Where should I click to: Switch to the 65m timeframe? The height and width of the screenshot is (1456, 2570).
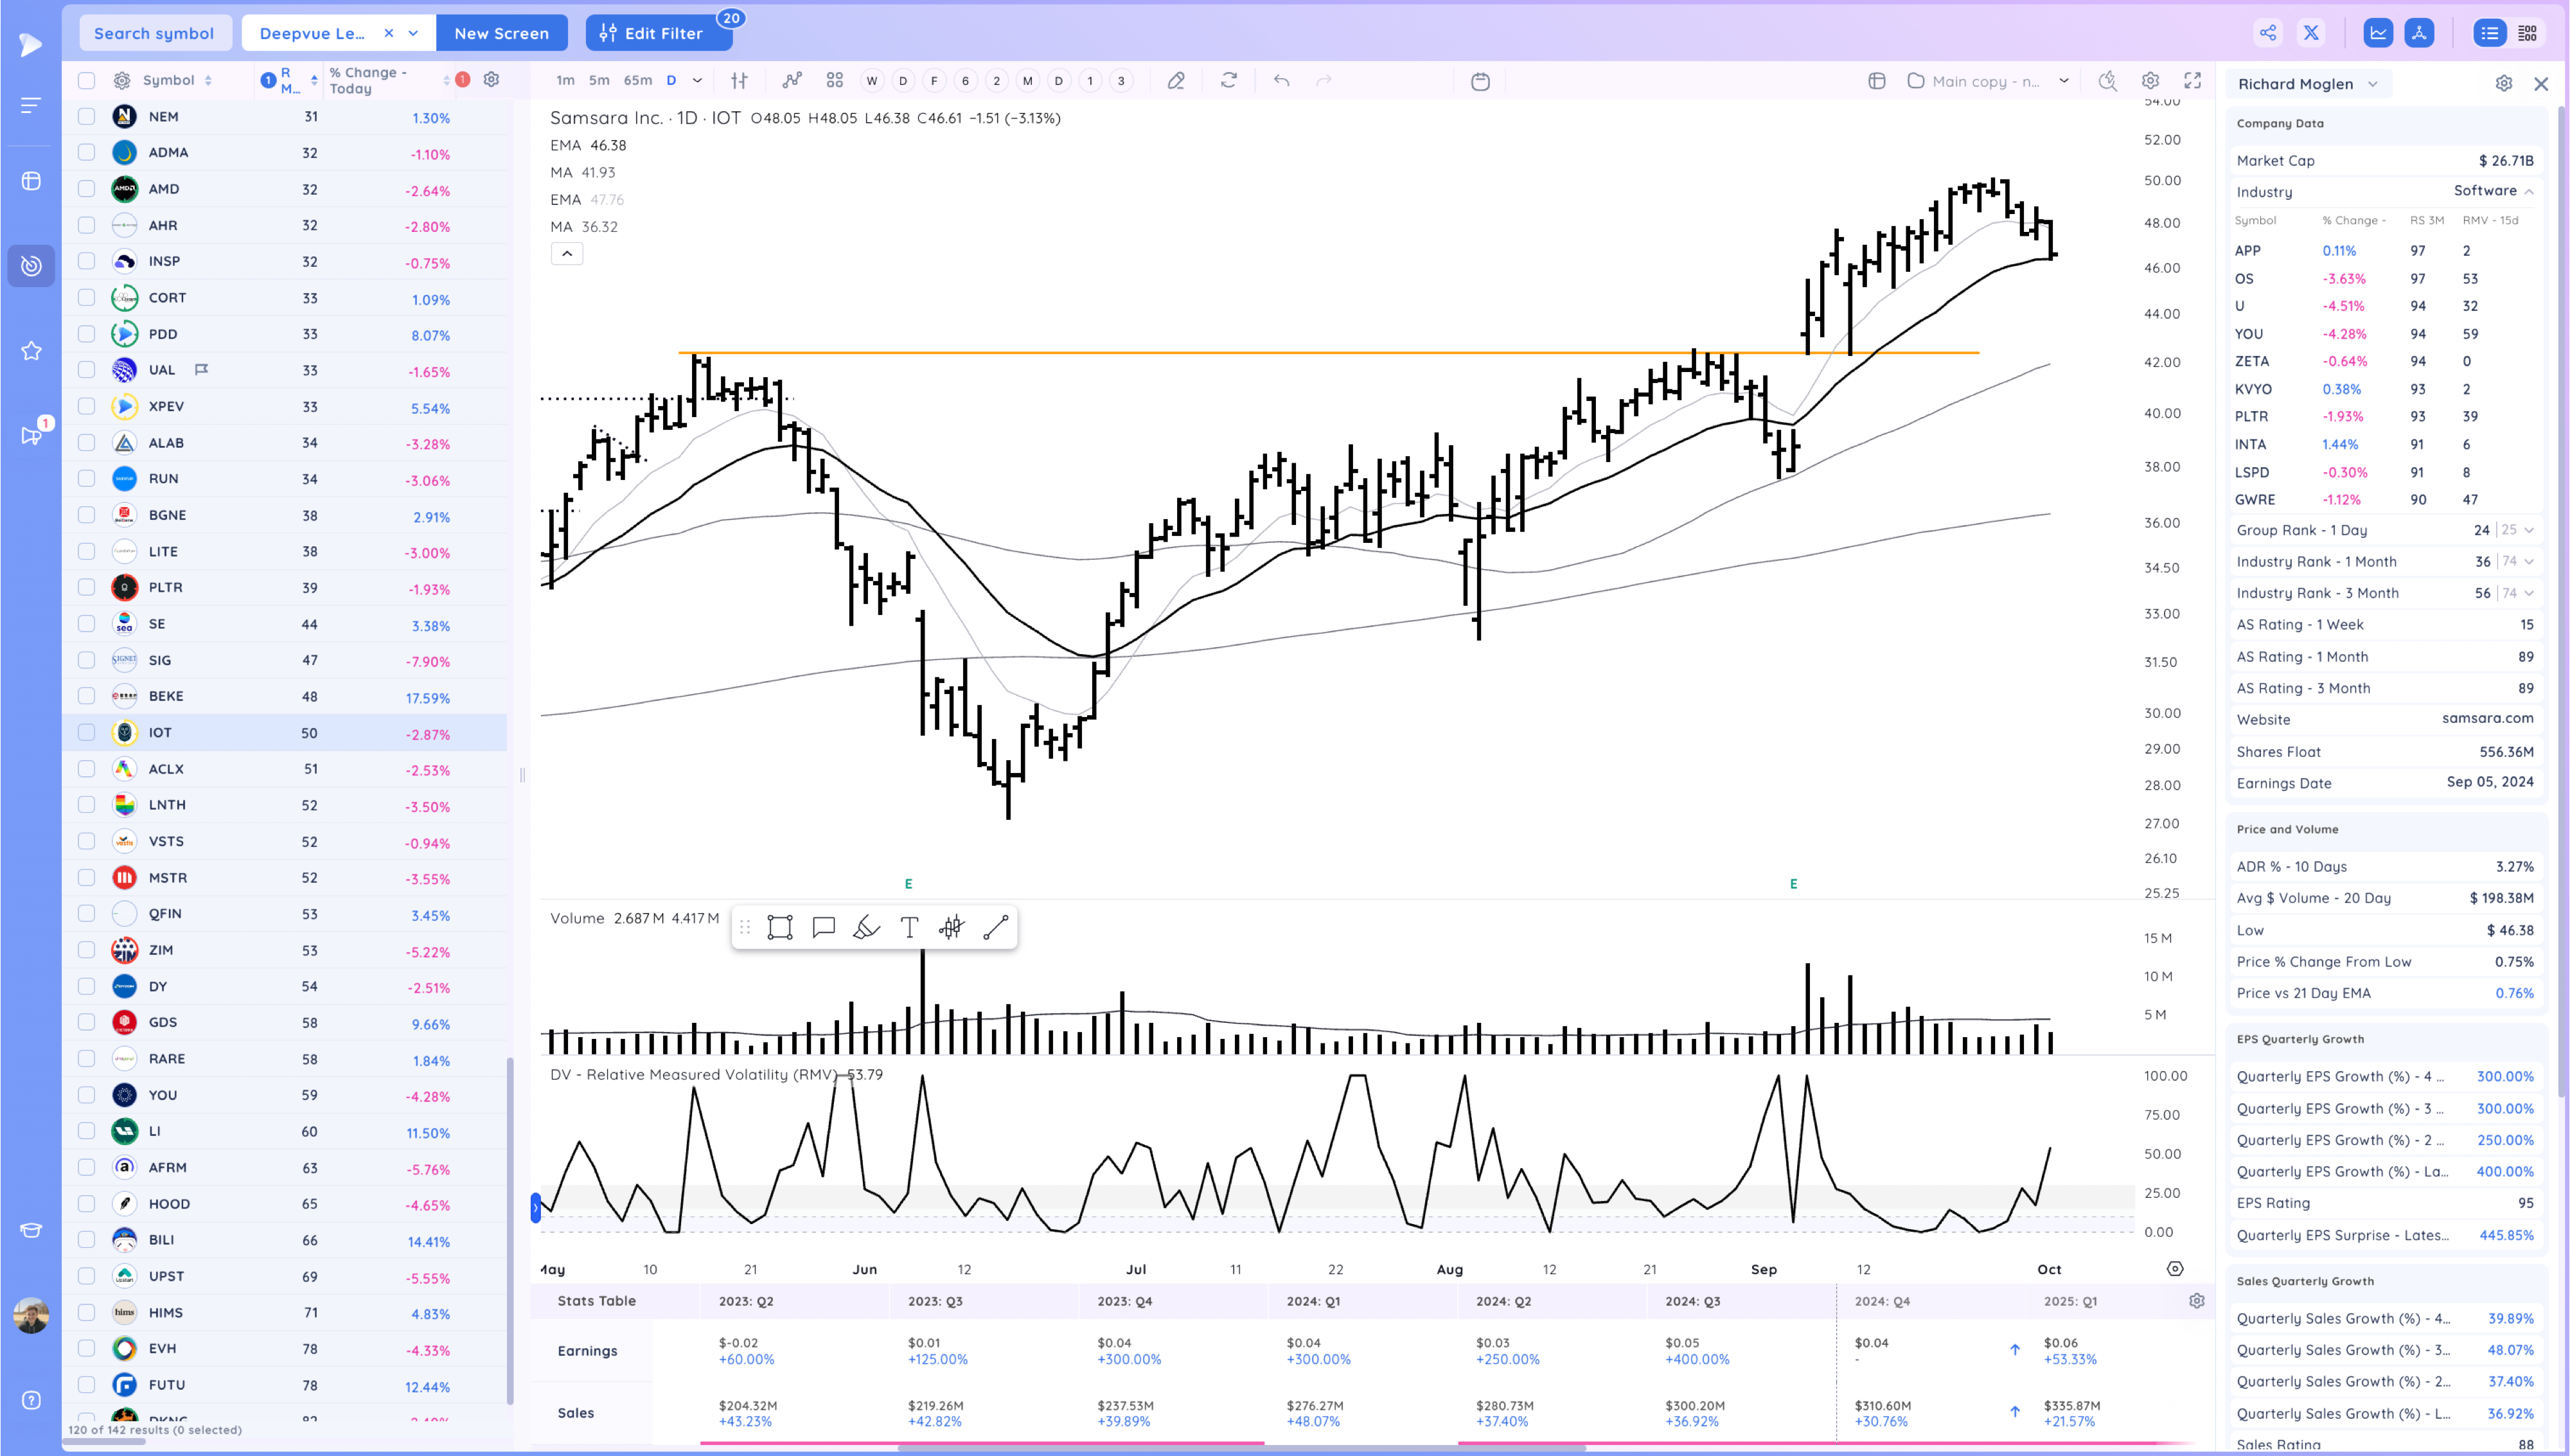pos(638,80)
